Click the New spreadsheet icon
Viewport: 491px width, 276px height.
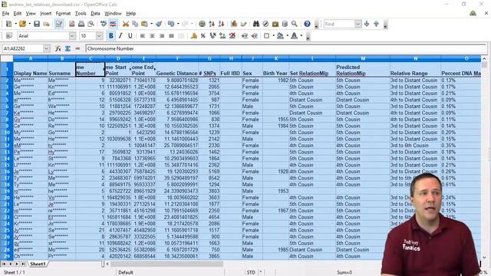point(8,24)
